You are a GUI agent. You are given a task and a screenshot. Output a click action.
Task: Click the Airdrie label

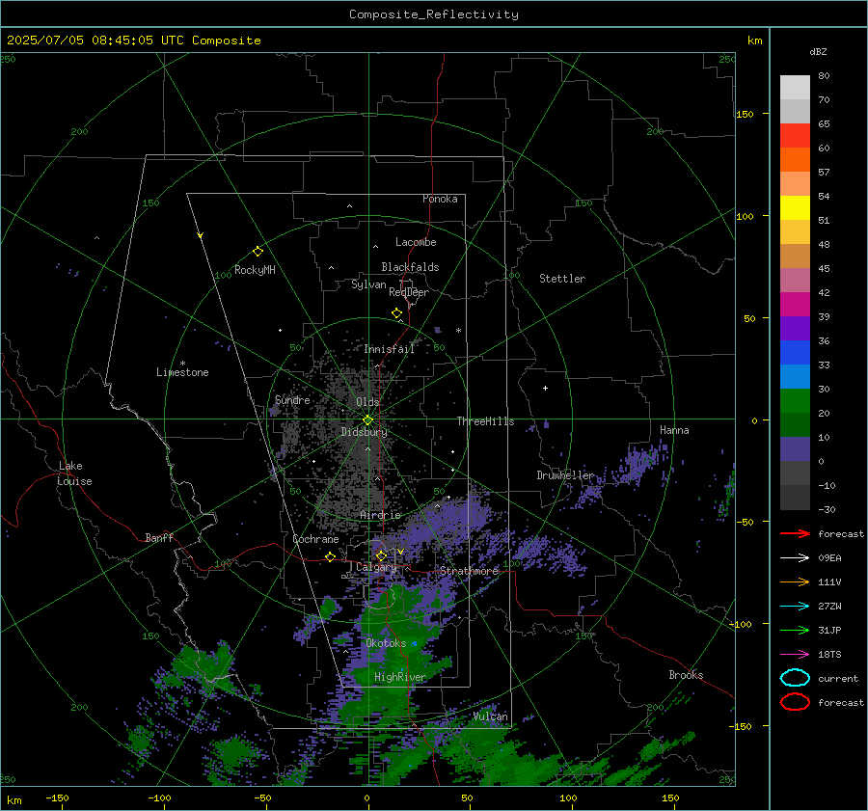click(380, 515)
